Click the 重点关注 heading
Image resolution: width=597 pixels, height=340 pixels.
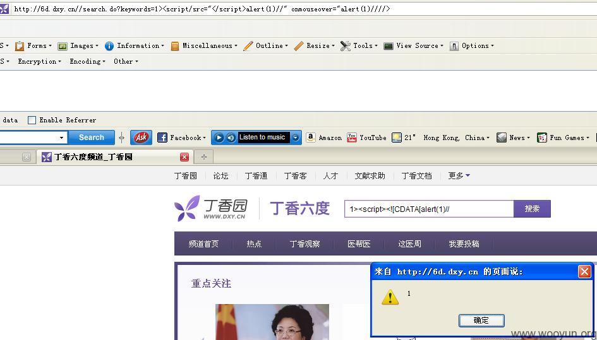[211, 284]
